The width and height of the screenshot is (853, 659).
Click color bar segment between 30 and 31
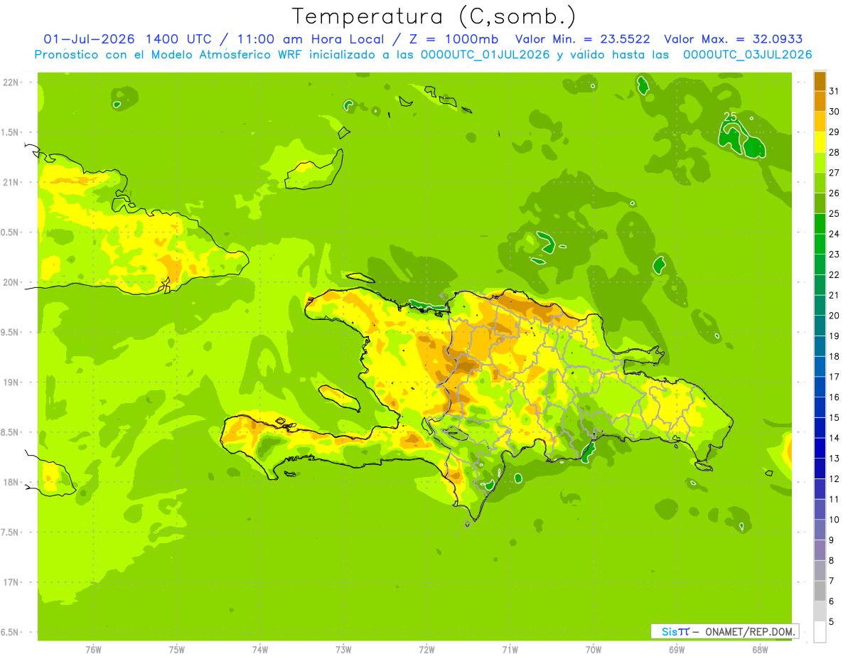coord(820,101)
